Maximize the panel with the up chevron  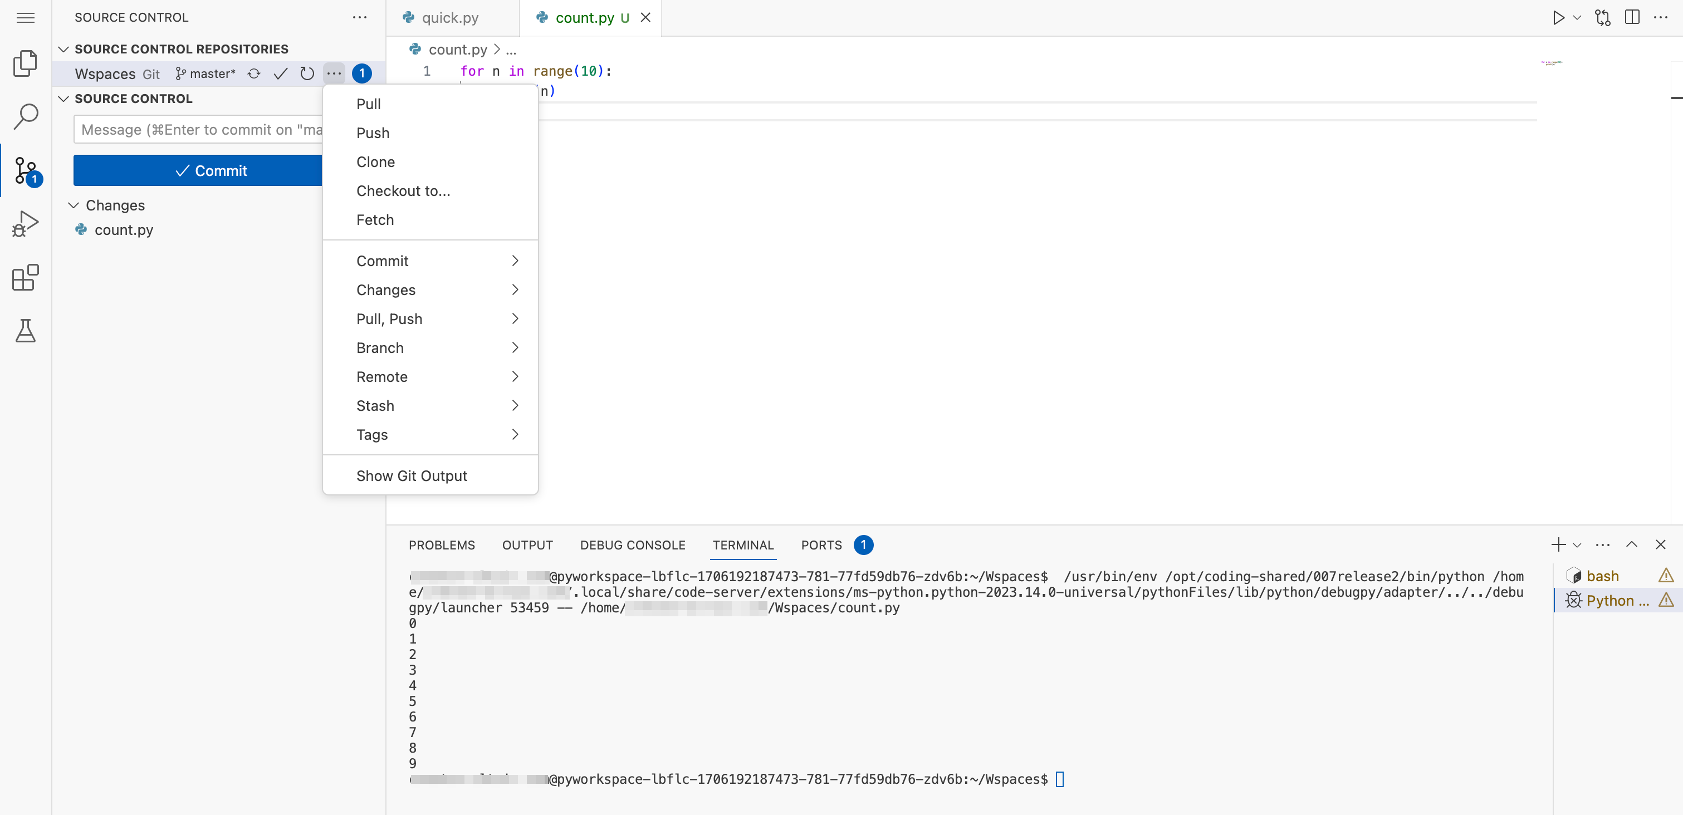click(x=1631, y=544)
